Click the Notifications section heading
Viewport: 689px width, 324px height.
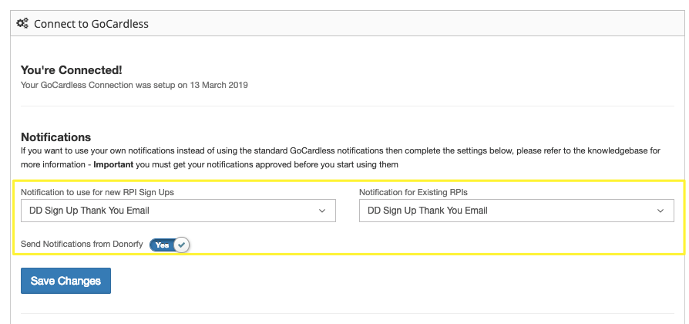pyautogui.click(x=55, y=137)
